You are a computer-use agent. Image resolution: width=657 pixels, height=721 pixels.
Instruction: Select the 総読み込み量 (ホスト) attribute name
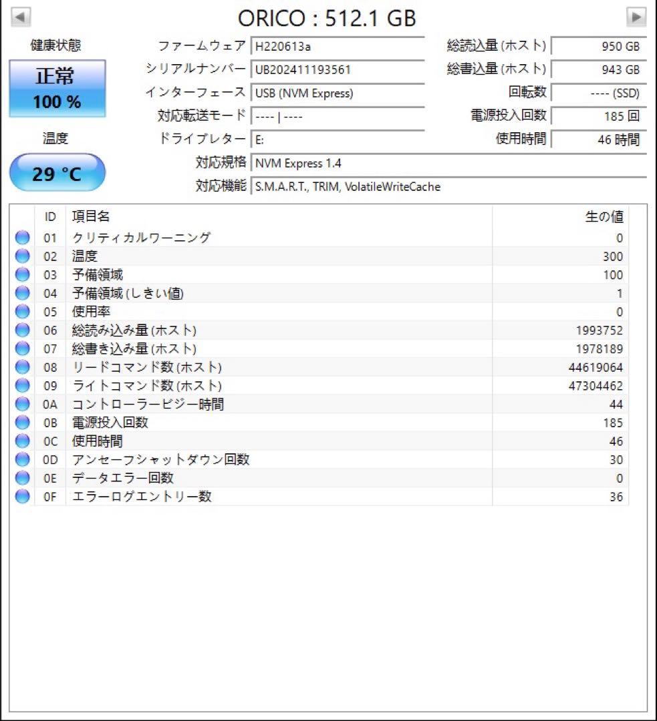click(134, 330)
